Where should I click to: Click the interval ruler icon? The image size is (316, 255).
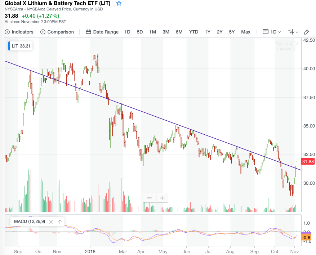[266, 32]
